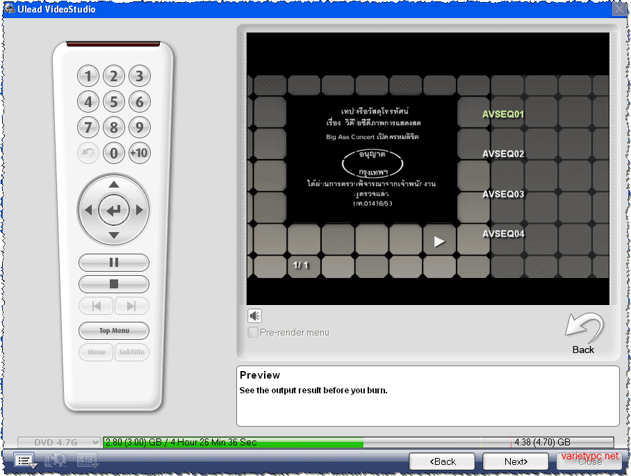
Task: Click the Next> button
Action: [x=516, y=461]
